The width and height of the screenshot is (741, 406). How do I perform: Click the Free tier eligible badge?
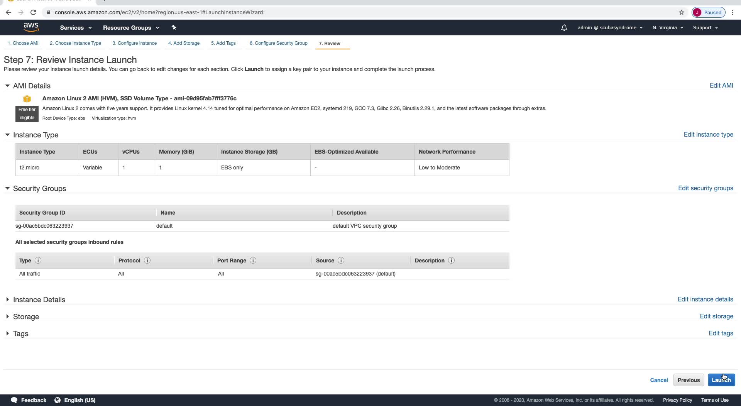pyautogui.click(x=27, y=114)
